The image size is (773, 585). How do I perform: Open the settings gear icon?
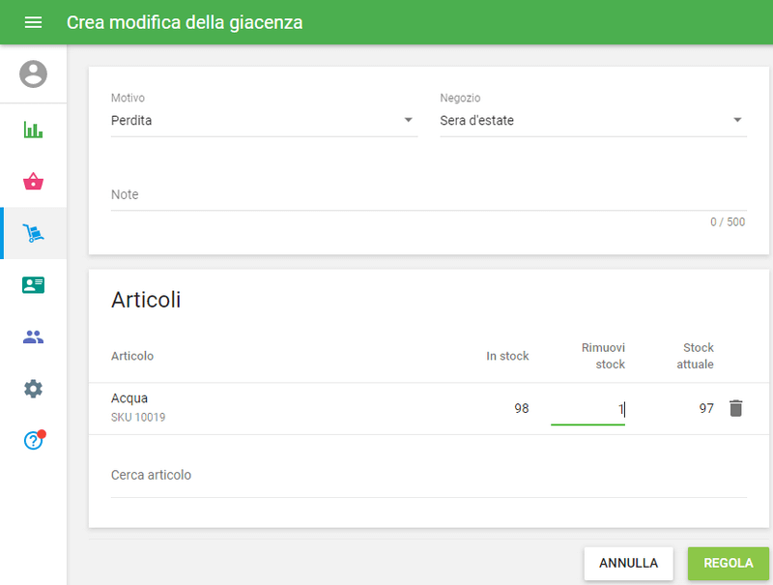pyautogui.click(x=33, y=389)
